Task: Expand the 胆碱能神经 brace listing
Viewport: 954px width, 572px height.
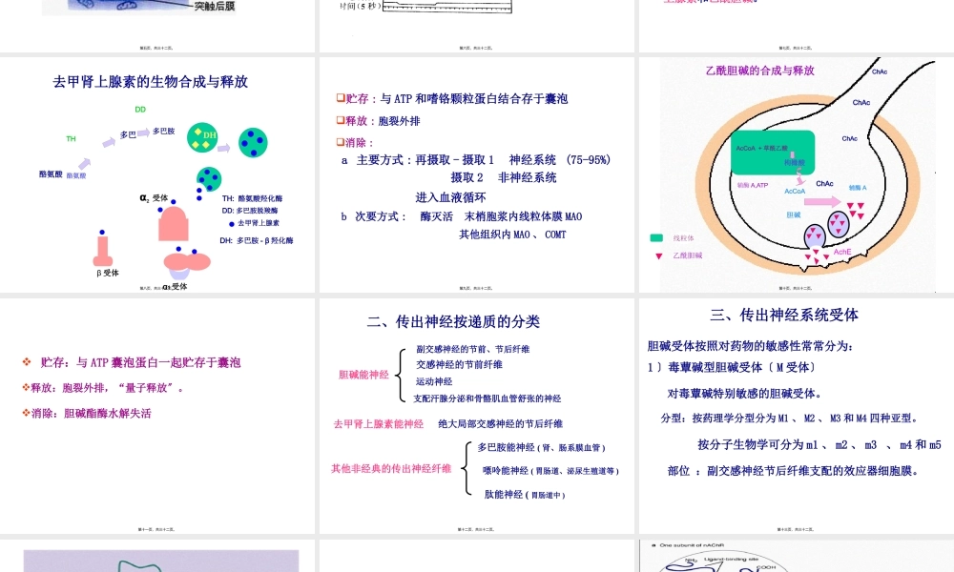Action: click(363, 374)
